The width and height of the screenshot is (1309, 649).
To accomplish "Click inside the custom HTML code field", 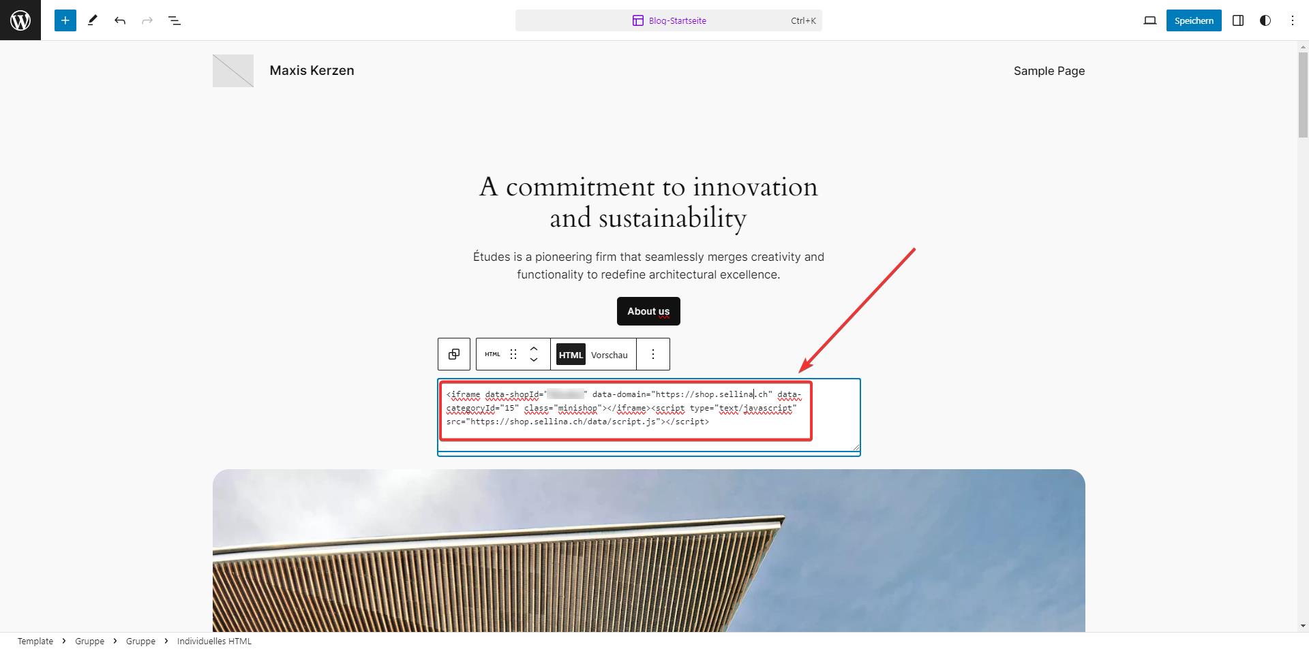I will pyautogui.click(x=648, y=415).
